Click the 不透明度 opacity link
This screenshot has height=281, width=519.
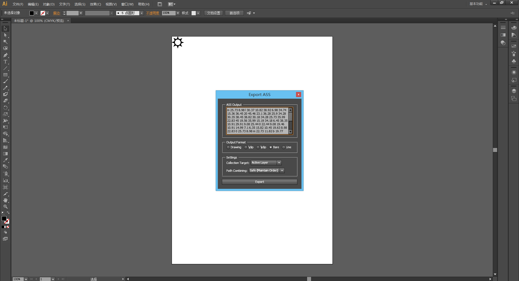153,13
